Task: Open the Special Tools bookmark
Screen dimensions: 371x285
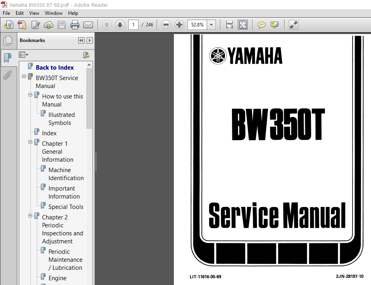Action: [x=66, y=207]
